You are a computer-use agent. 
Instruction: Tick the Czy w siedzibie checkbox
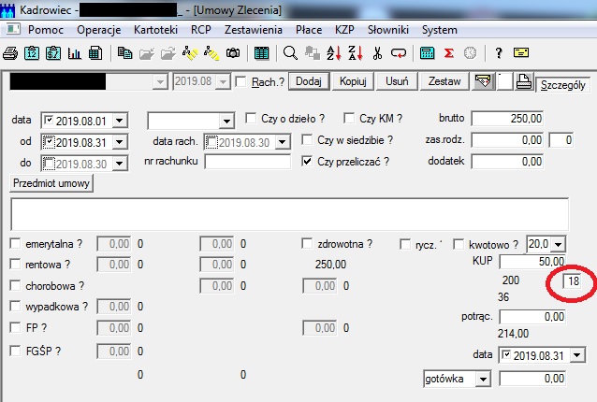[x=307, y=140]
